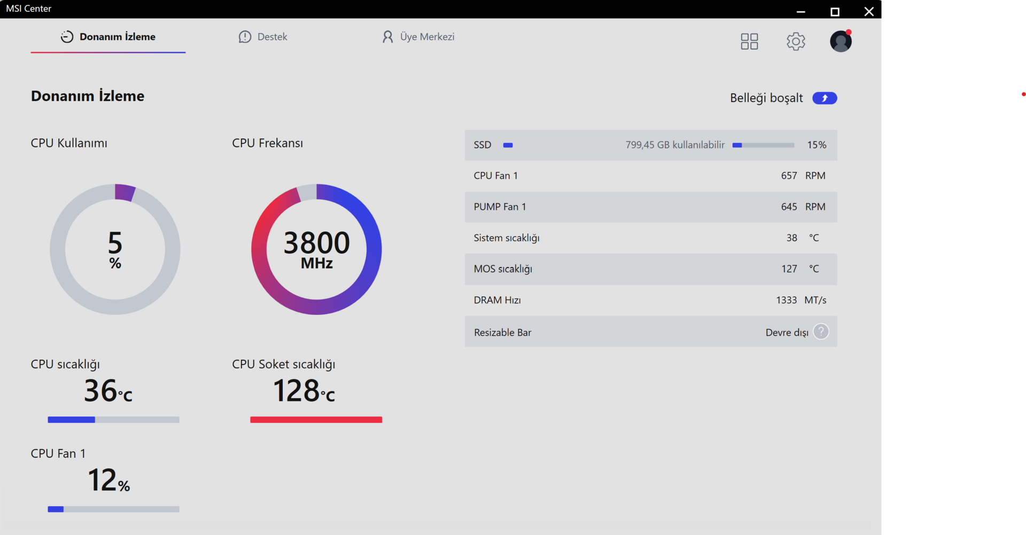
Task: Click the SSD usage progress bar
Action: pyautogui.click(x=763, y=145)
